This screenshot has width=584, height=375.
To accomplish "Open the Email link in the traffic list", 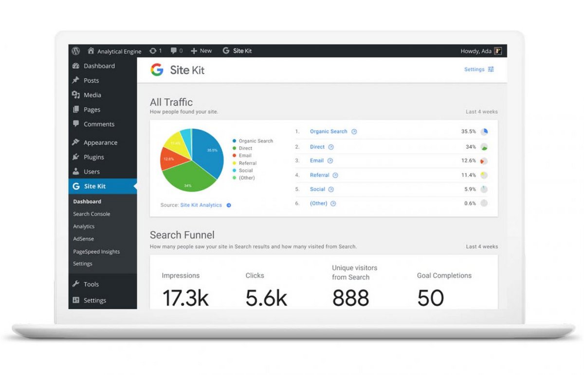I will [317, 161].
